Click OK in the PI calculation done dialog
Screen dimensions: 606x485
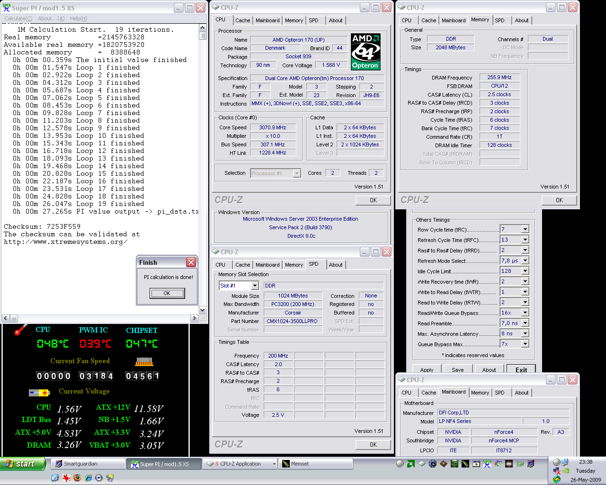pos(167,293)
